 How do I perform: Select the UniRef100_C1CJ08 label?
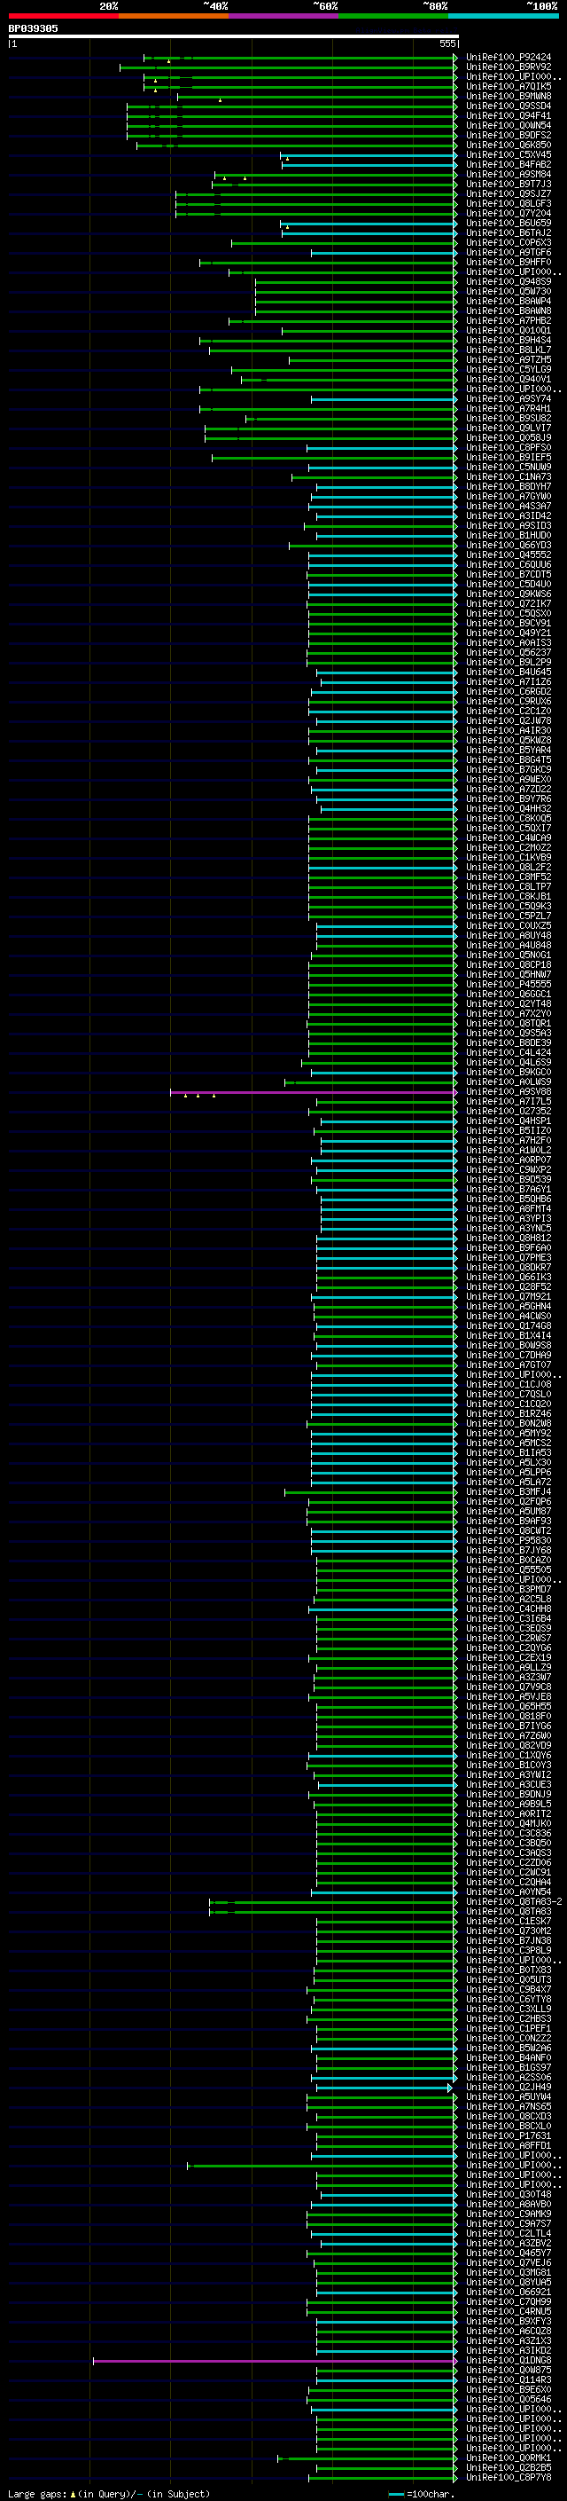(x=508, y=1385)
